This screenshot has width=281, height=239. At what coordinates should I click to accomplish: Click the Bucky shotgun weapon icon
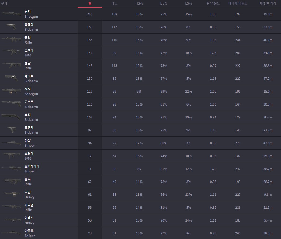(11, 14)
